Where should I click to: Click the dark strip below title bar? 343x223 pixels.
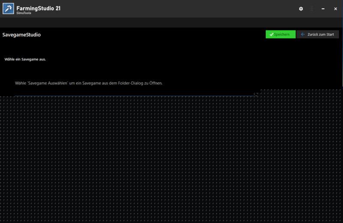pos(171,22)
